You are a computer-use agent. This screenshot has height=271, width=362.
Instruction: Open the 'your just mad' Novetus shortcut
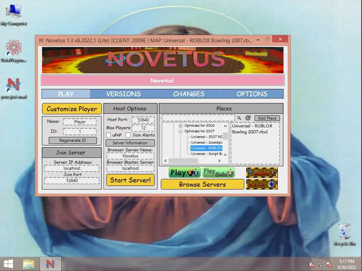point(14,88)
